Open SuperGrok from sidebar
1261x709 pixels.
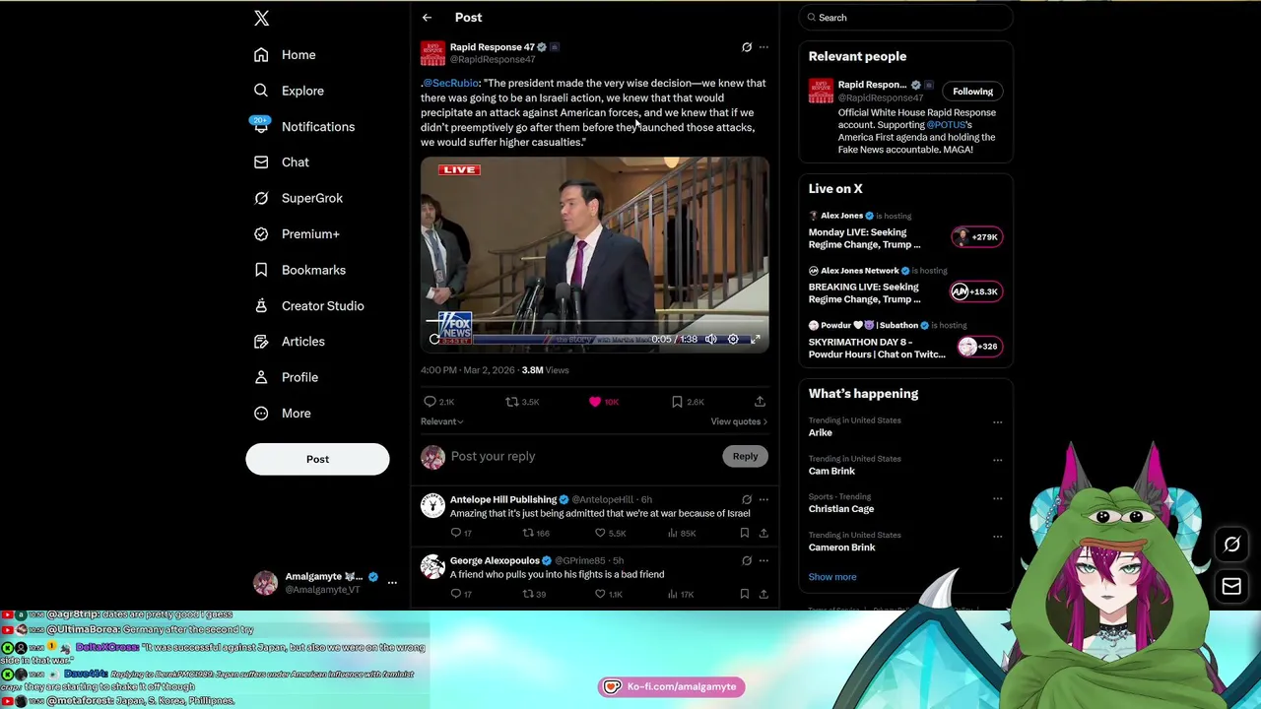click(298, 198)
